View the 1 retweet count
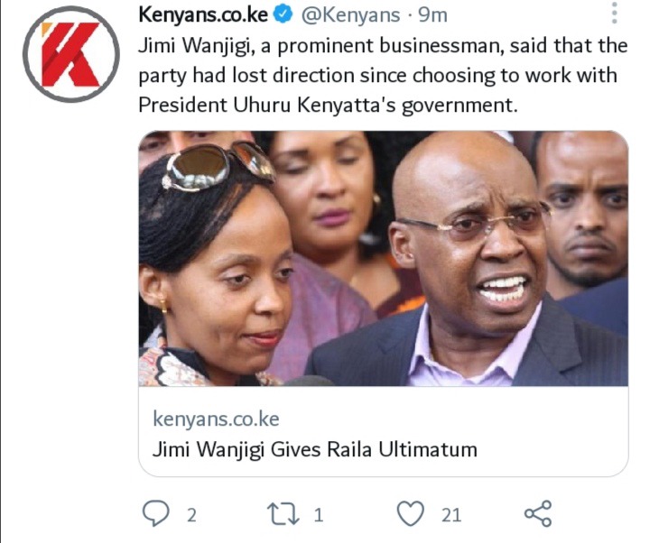Viewport: 650px width, 543px height. [x=319, y=516]
